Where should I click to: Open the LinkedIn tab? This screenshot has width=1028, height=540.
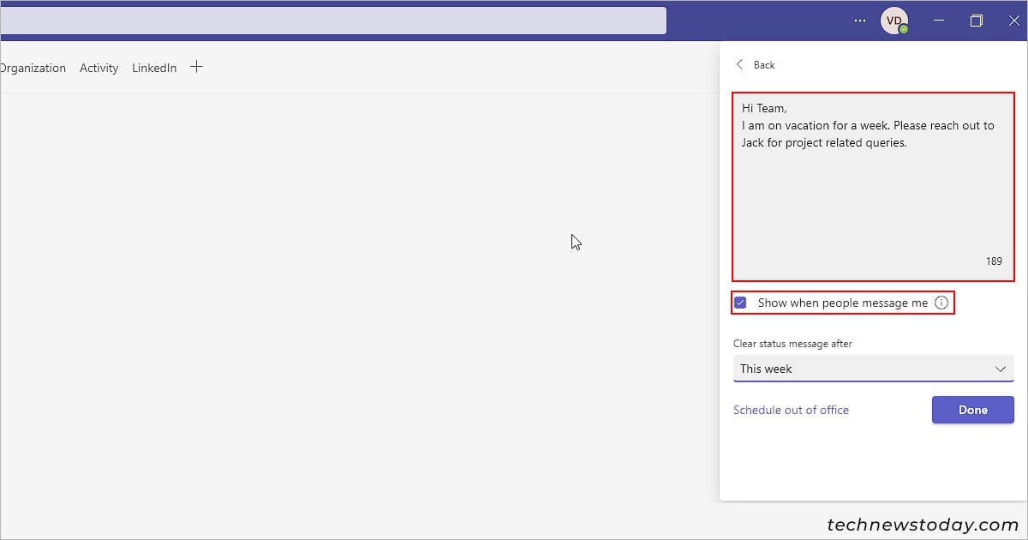[154, 68]
